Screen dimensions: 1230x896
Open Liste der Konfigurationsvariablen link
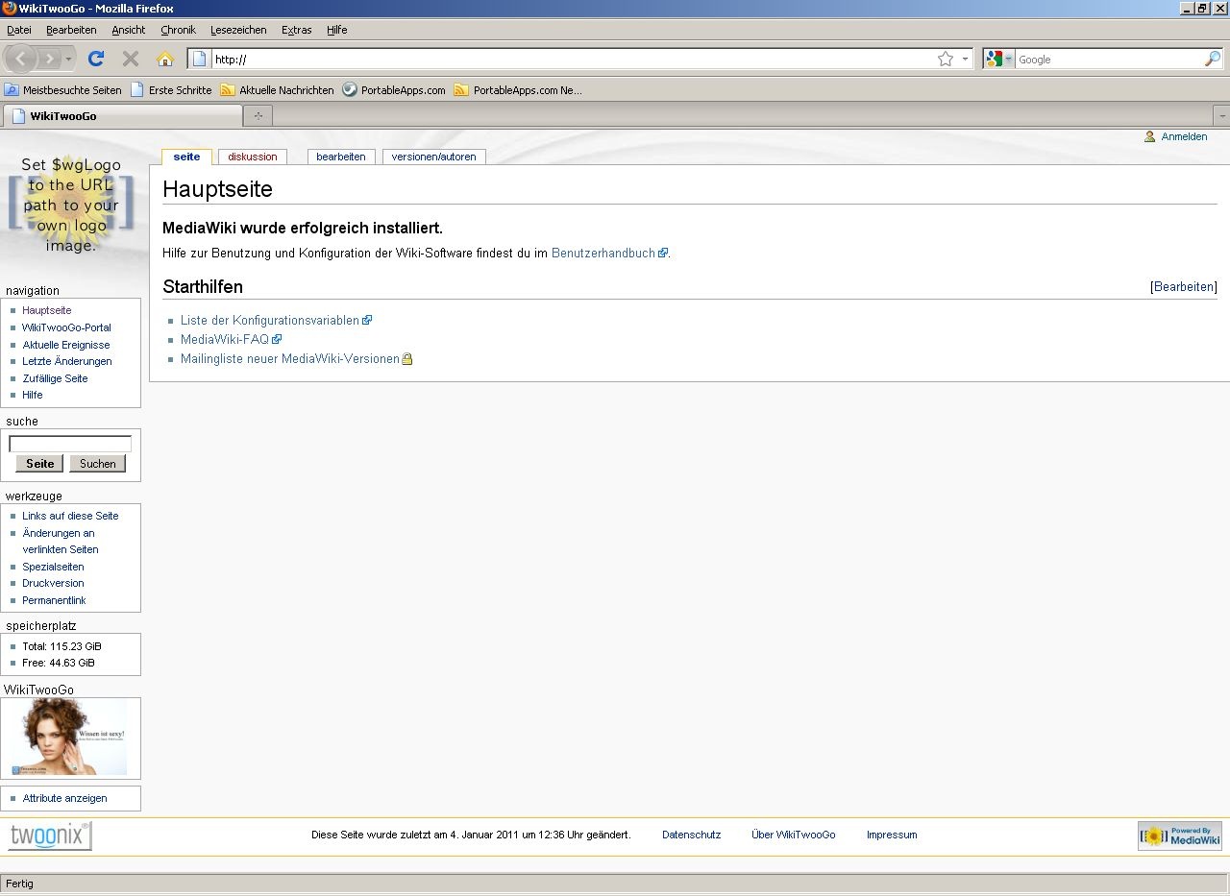coord(270,320)
